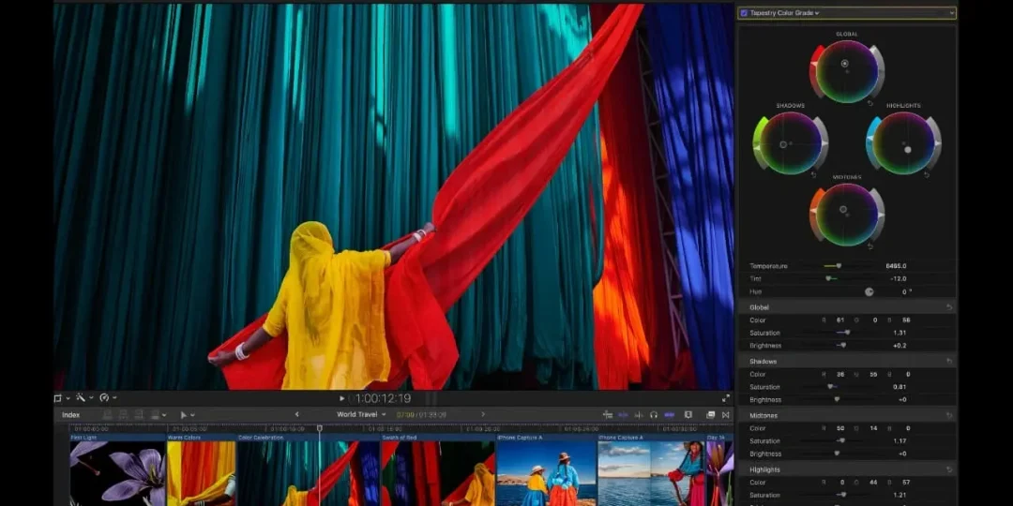Open the timeline Index
The image size is (1013, 506).
pos(71,415)
